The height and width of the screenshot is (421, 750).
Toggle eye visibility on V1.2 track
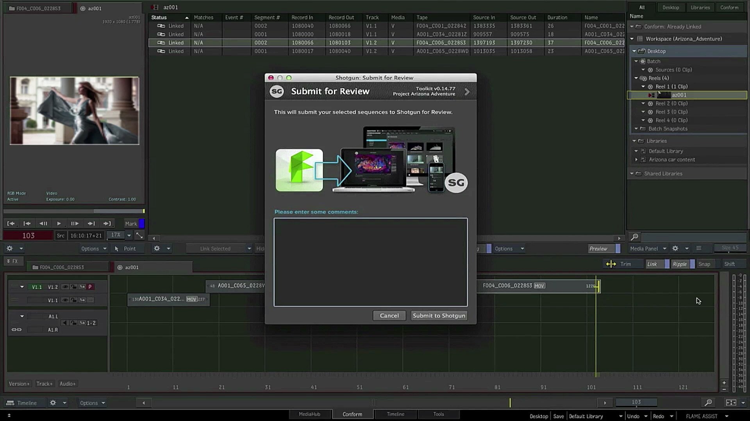65,287
